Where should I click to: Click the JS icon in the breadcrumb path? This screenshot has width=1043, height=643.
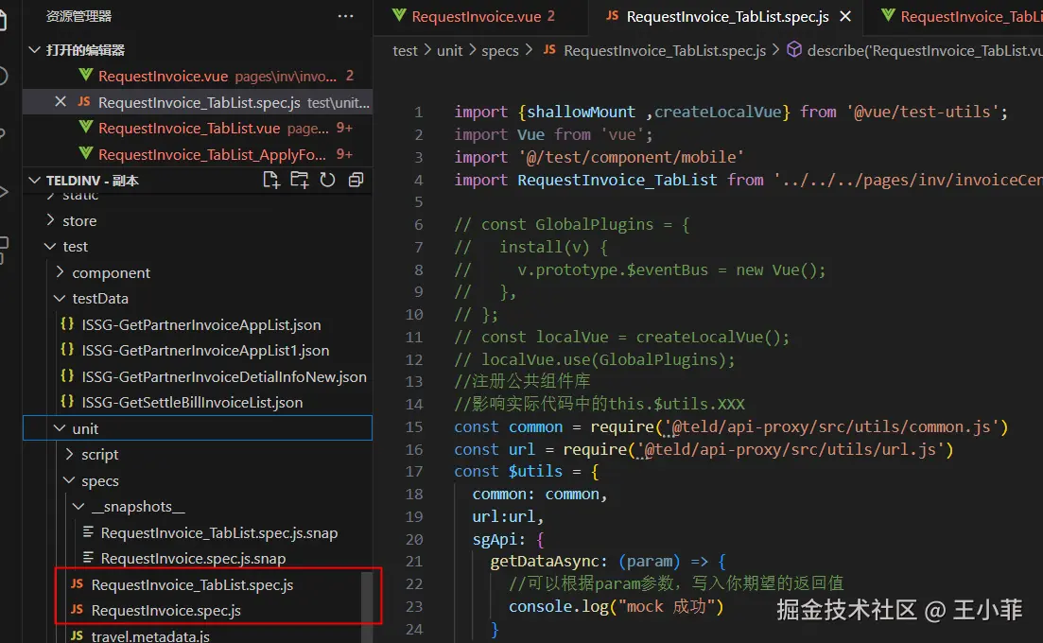click(x=549, y=50)
